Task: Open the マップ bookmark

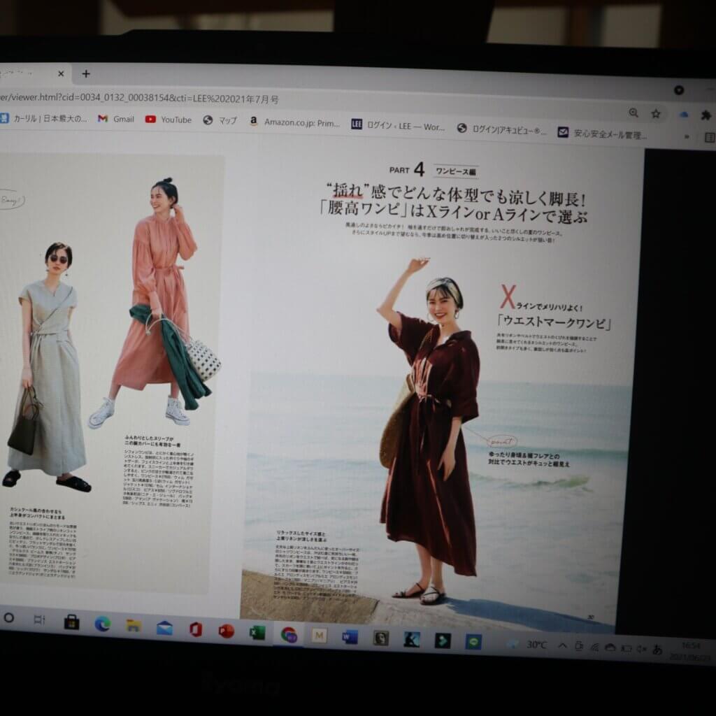Action: click(220, 120)
